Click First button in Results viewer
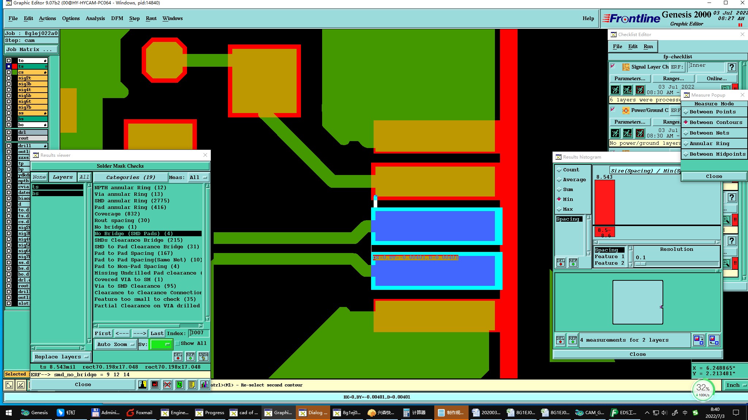Viewport: 748px width, 420px height. click(x=103, y=333)
